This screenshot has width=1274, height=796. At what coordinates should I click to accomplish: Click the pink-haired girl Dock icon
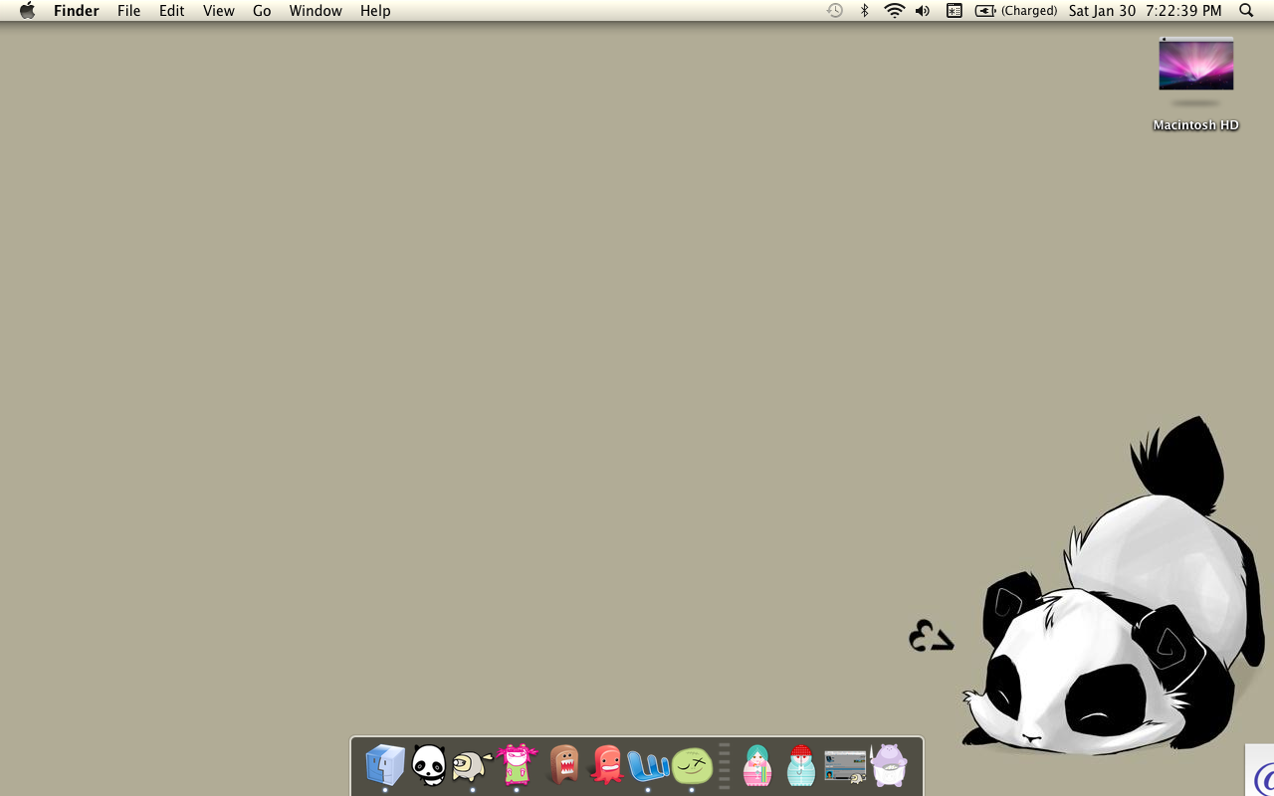click(x=517, y=764)
